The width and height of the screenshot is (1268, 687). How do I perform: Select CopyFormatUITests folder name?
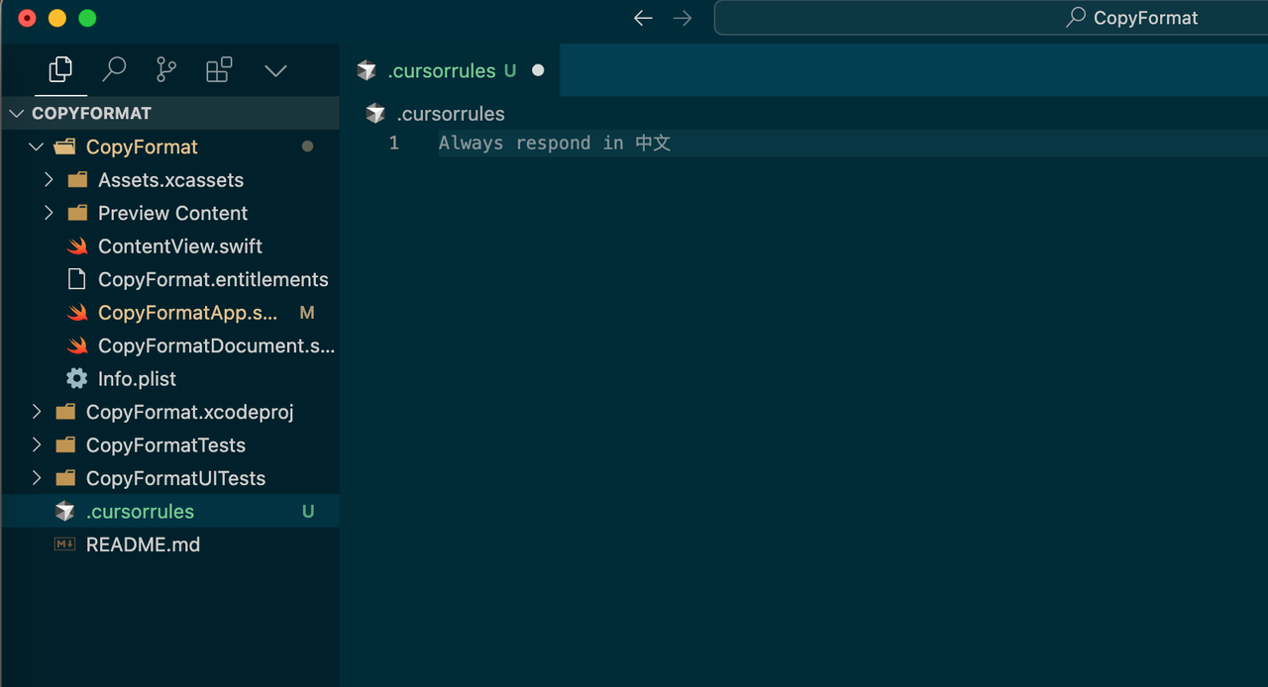click(x=175, y=478)
